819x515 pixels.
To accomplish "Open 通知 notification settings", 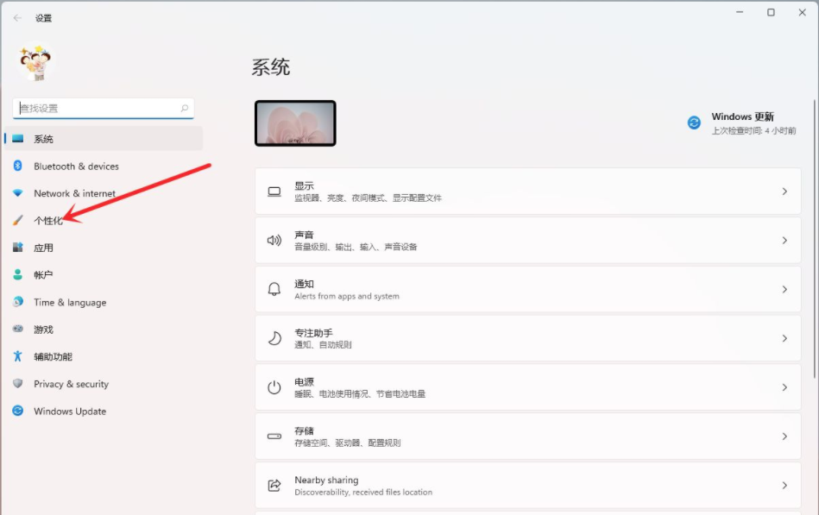I will click(527, 289).
